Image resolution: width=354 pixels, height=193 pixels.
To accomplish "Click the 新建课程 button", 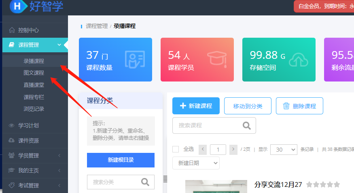I will tap(196, 106).
